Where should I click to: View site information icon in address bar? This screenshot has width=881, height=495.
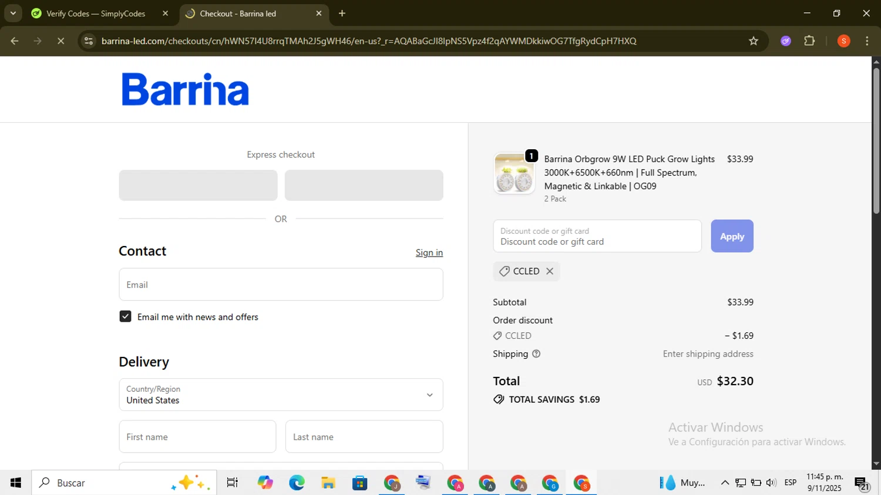click(89, 41)
